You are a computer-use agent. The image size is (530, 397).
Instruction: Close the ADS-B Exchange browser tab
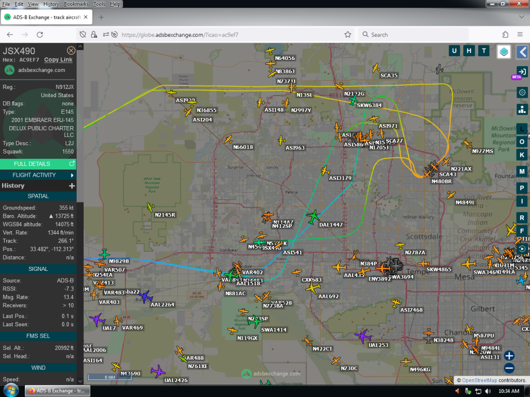(85, 17)
